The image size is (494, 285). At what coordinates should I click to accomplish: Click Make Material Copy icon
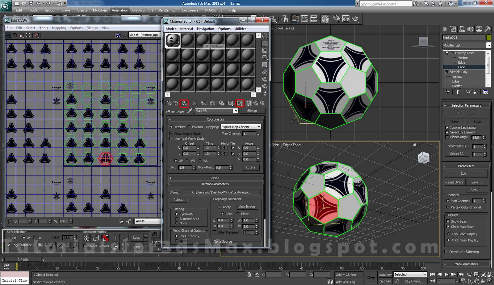point(203,103)
